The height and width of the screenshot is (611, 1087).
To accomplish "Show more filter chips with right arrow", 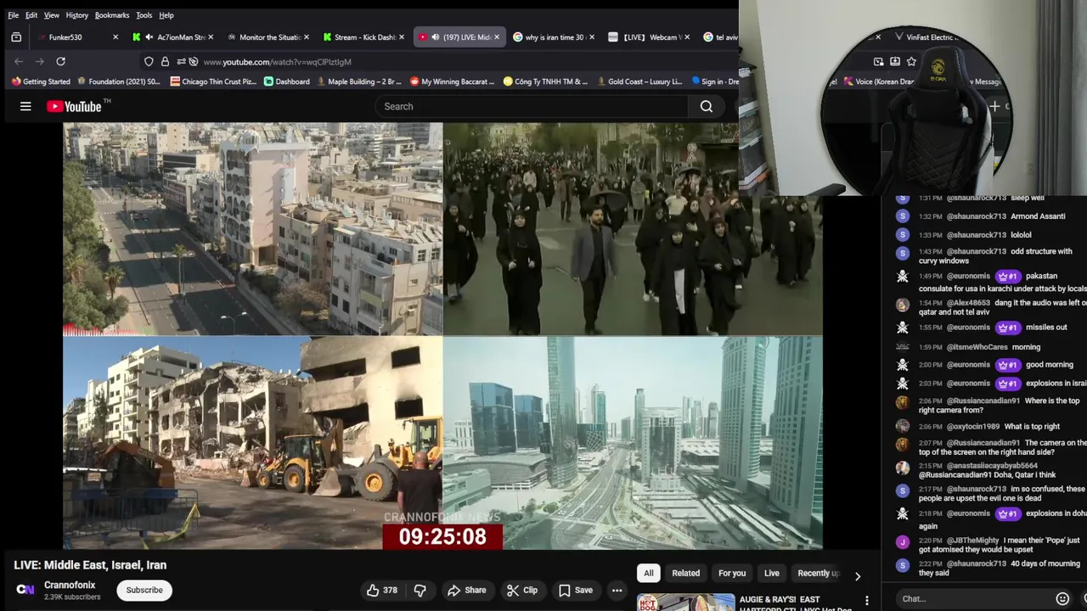I will coord(858,576).
